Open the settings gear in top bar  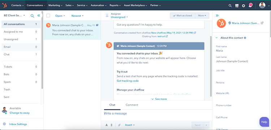coord(243,5)
